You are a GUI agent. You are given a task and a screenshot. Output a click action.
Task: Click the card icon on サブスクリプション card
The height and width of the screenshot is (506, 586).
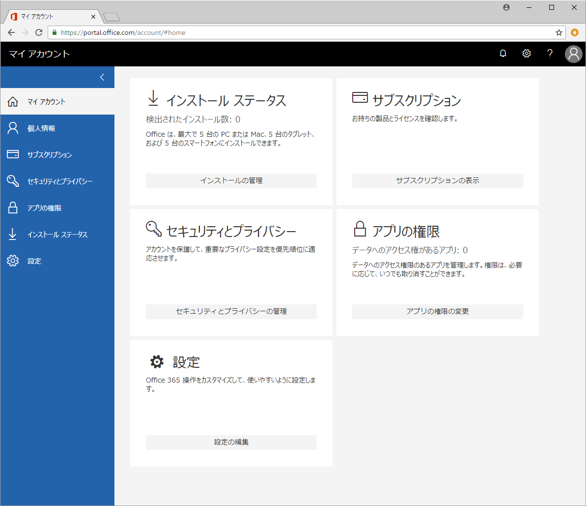point(360,97)
